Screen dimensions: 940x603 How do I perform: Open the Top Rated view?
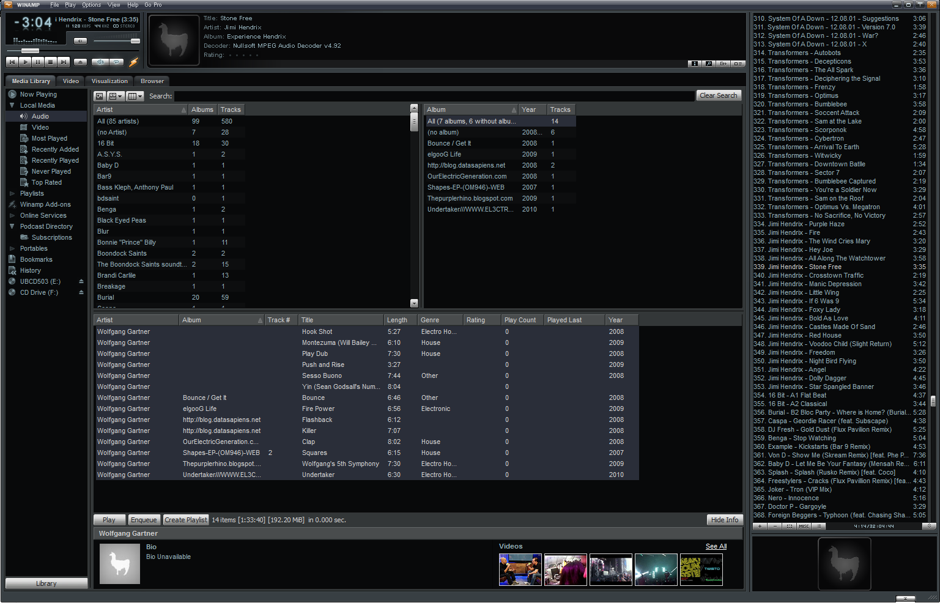(x=46, y=182)
